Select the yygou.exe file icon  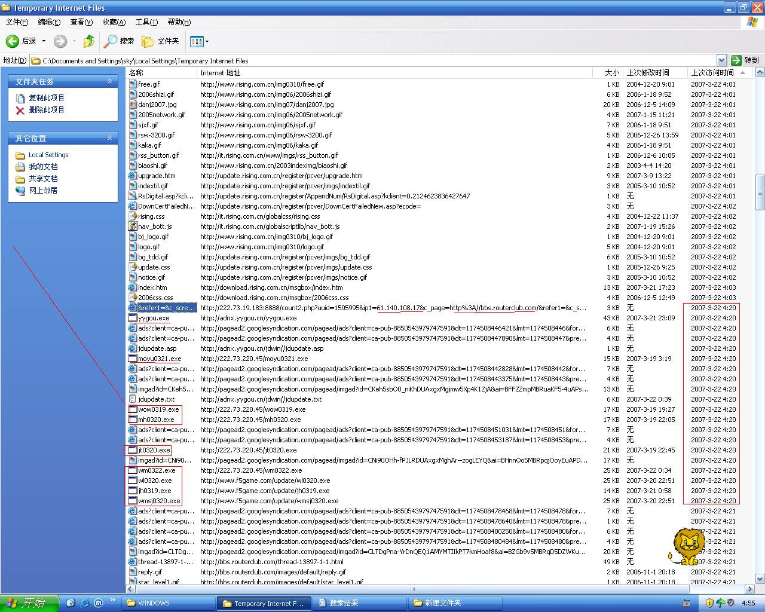point(133,318)
